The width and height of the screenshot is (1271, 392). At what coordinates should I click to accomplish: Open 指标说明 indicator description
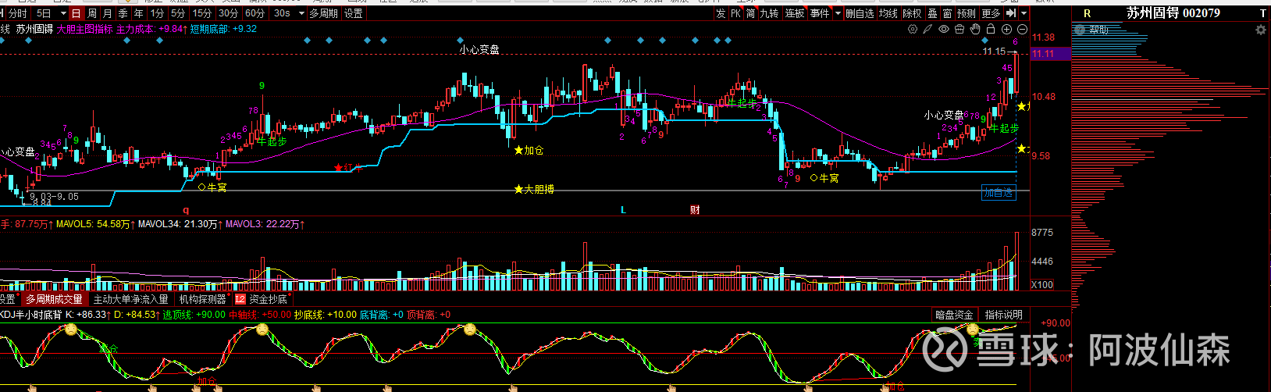pos(1003,315)
